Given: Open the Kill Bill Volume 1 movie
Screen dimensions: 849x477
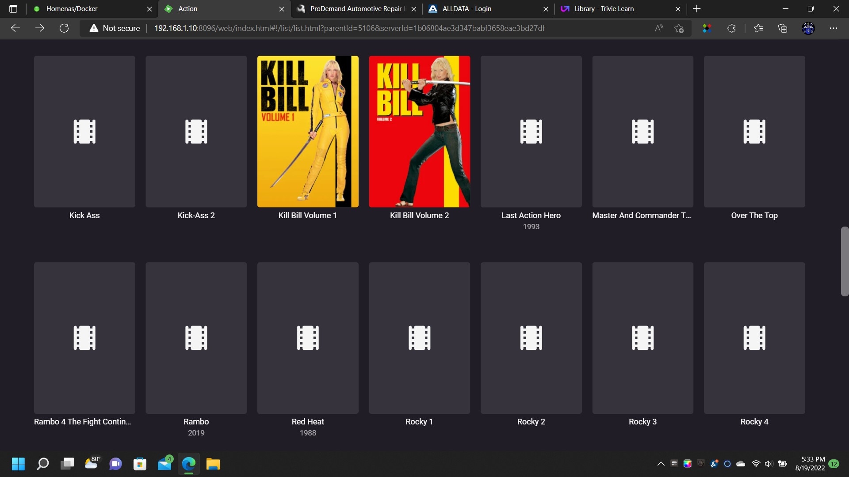Looking at the screenshot, I should [x=307, y=132].
